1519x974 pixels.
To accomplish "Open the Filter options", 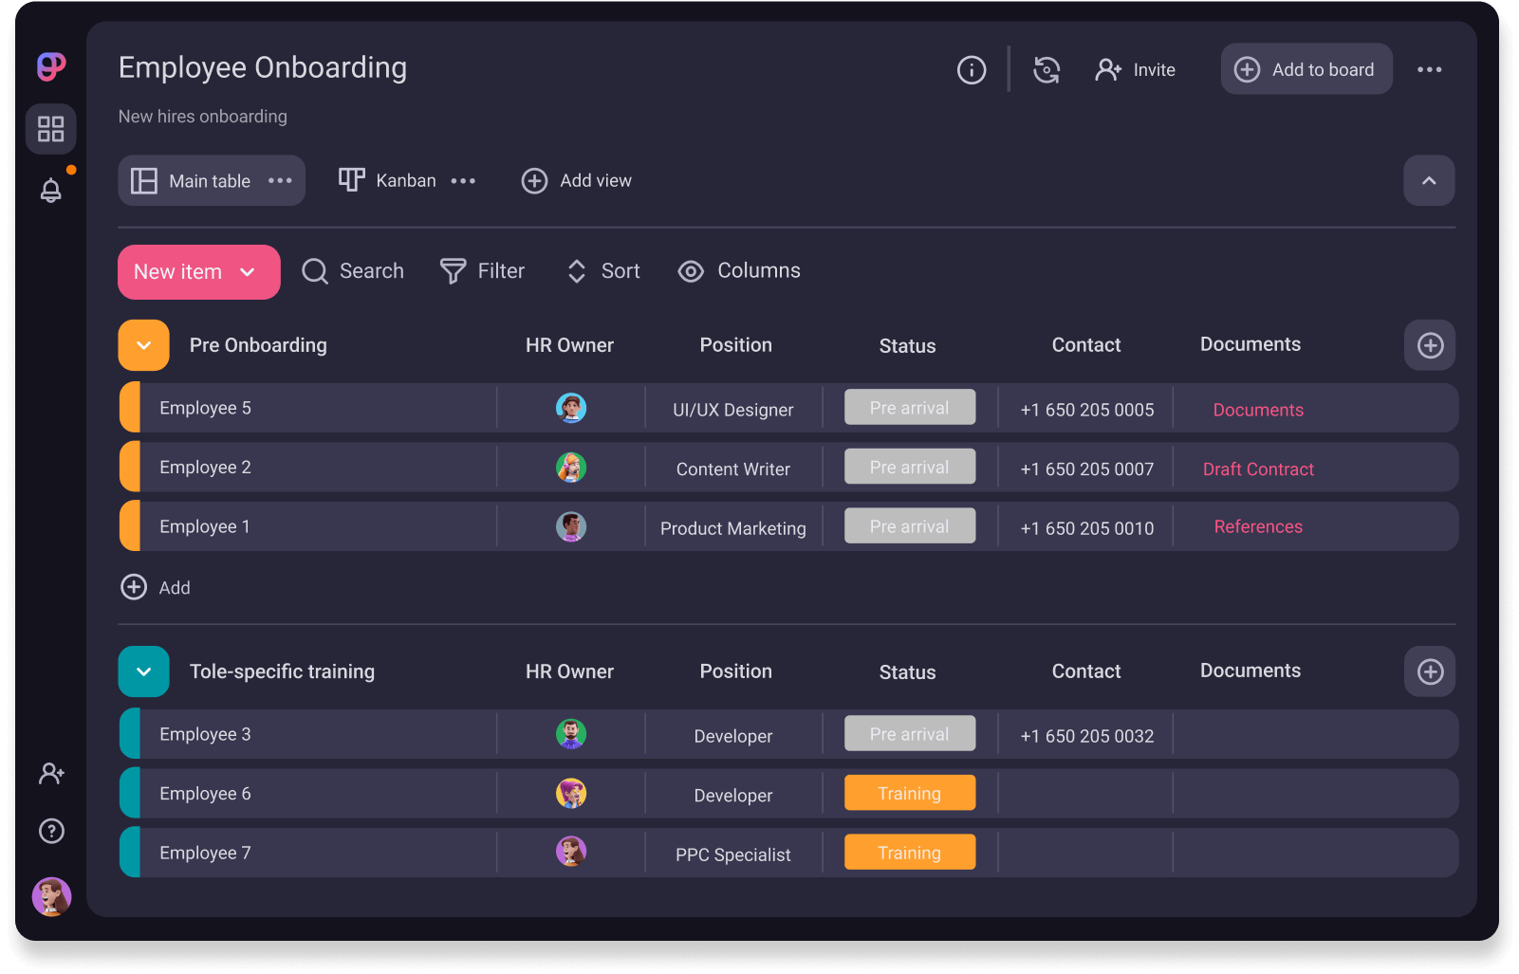I will point(483,271).
